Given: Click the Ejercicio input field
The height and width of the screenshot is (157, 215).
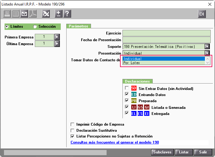Looking at the screenshot, I should tap(166, 33).
